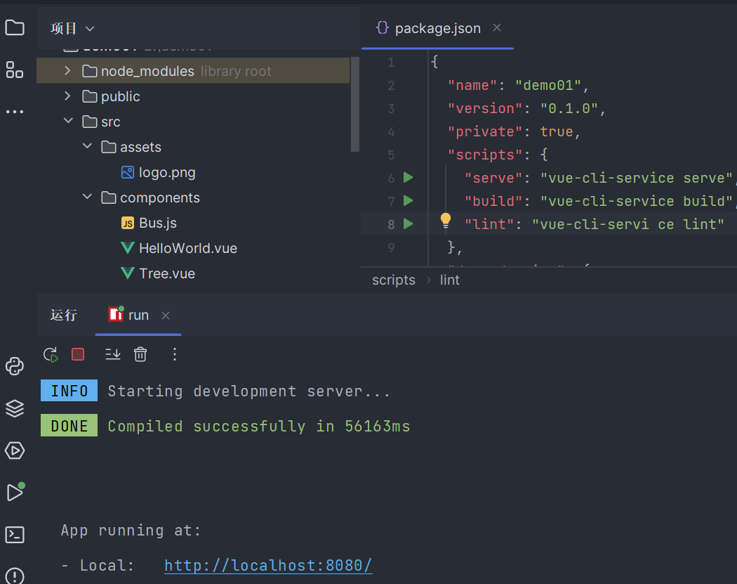
Task: Select the run tab in Run panel
Action: point(138,315)
